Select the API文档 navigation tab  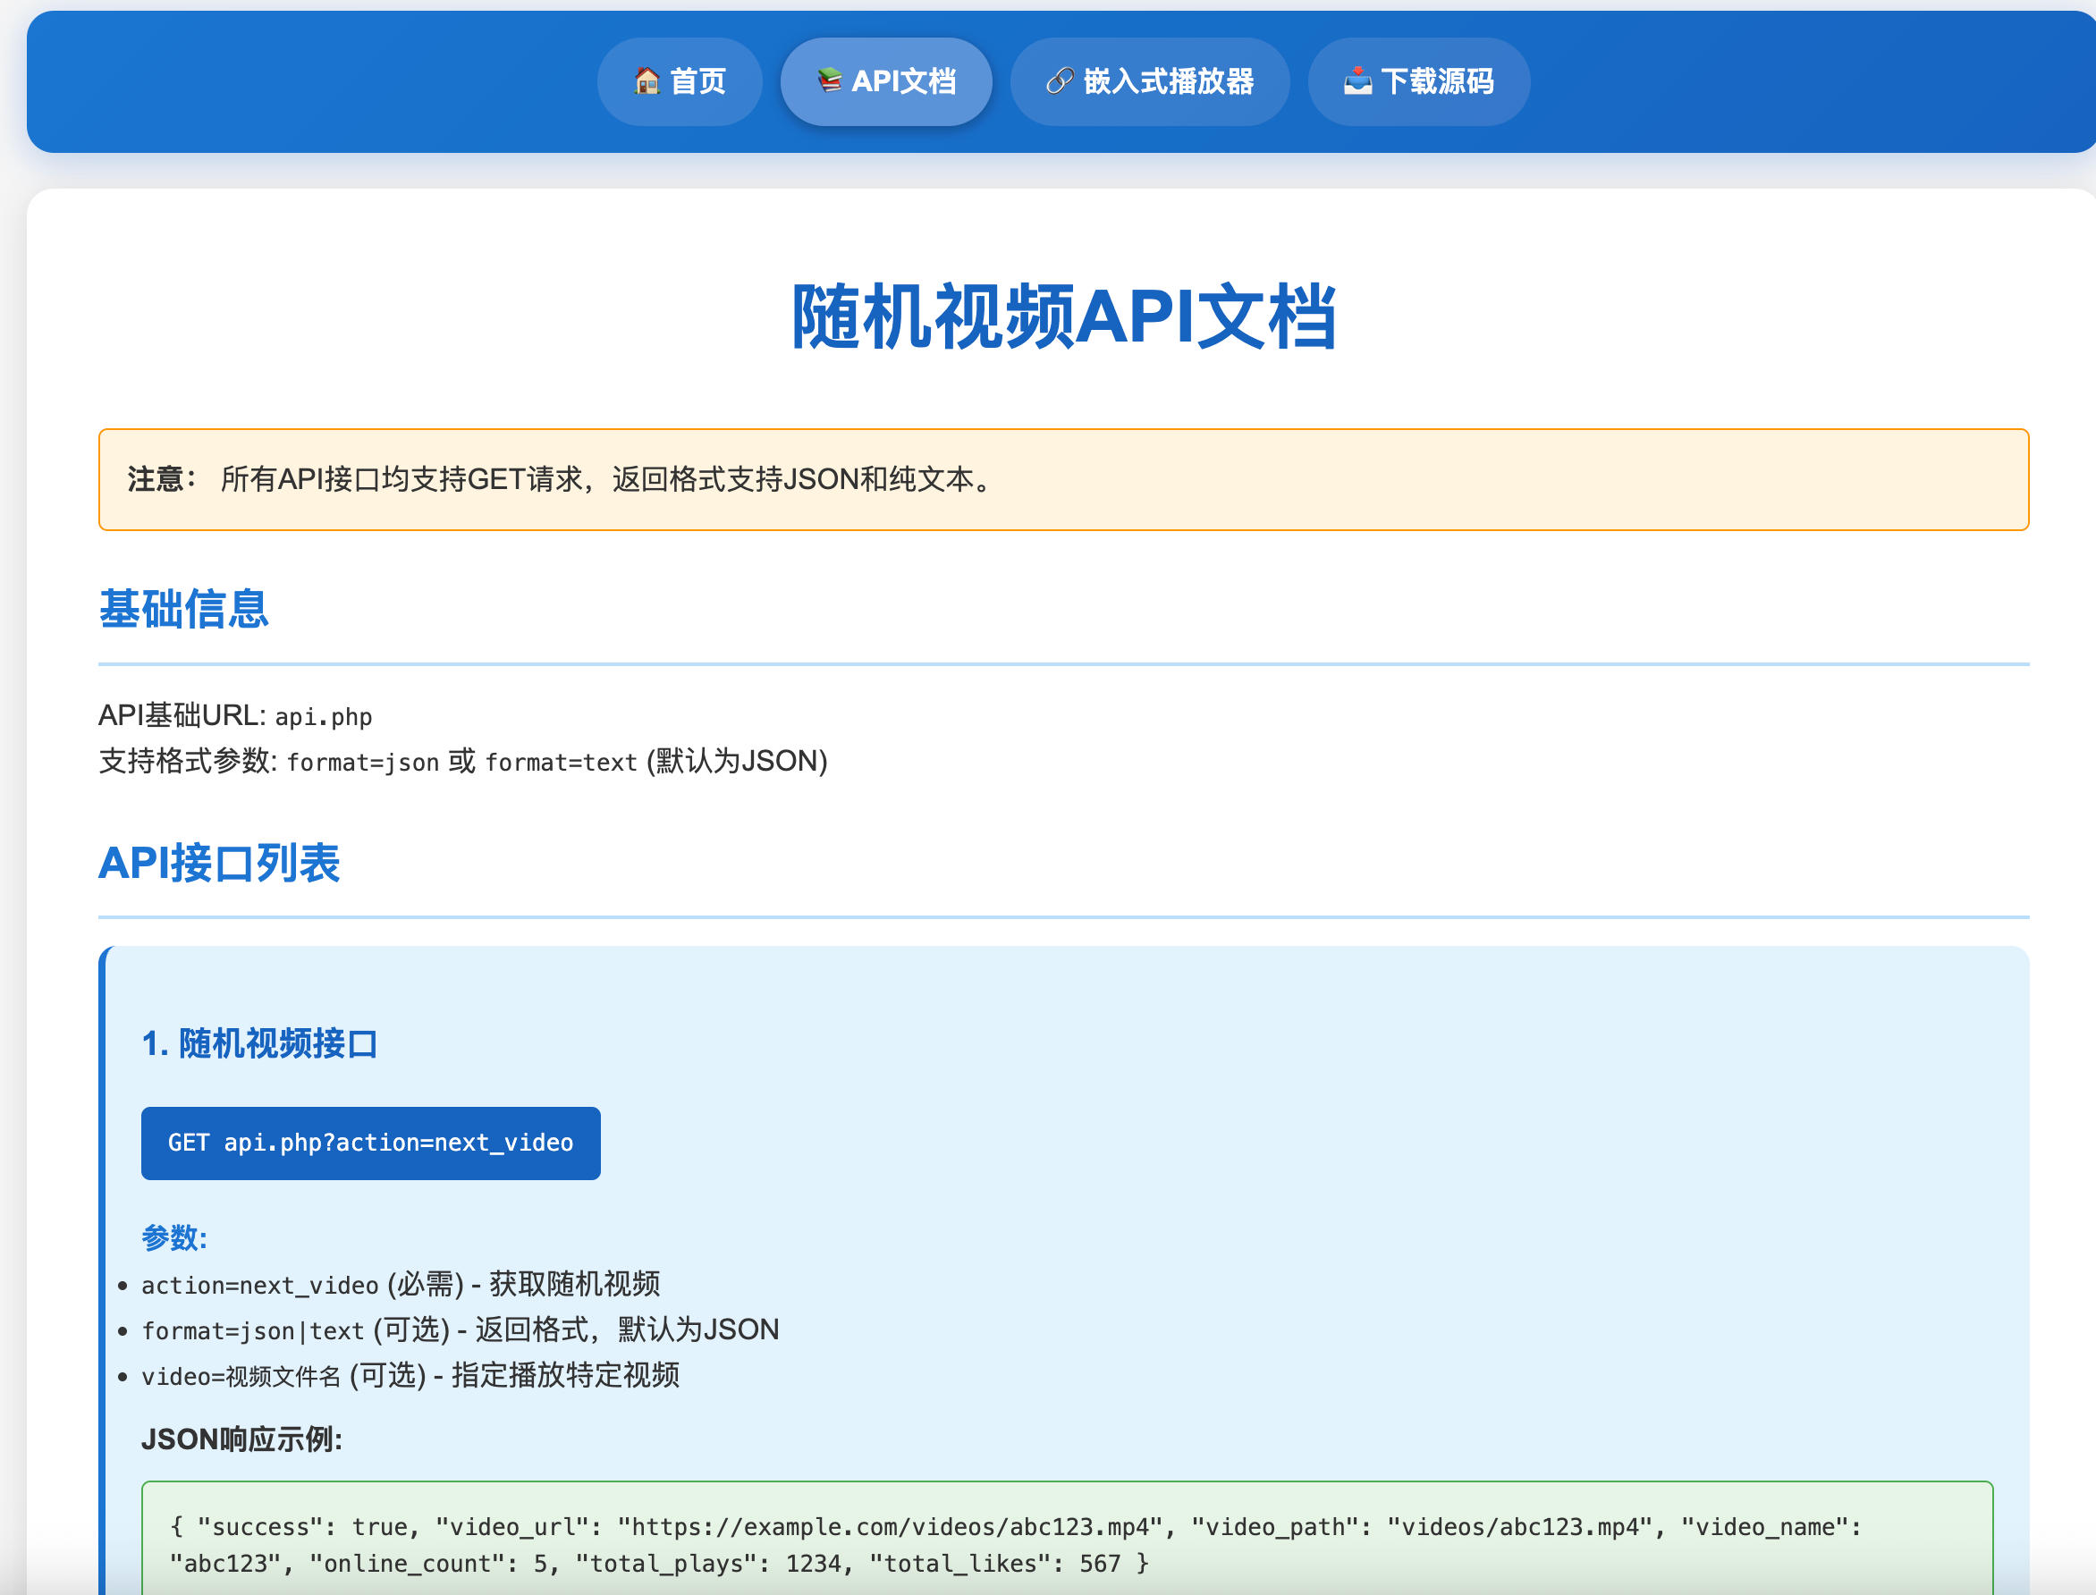[x=885, y=81]
